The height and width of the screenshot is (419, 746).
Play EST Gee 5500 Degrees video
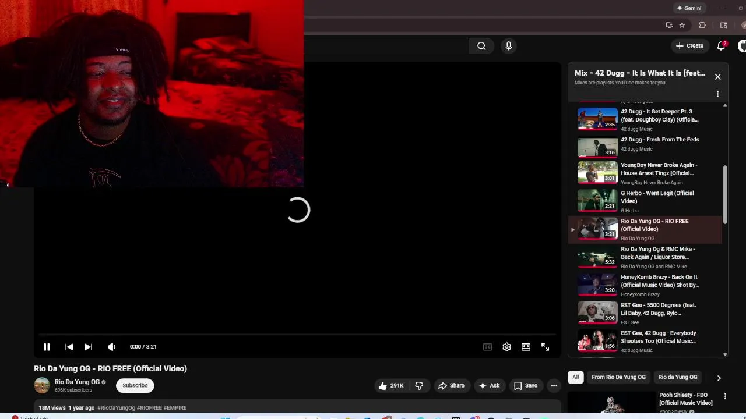645,313
